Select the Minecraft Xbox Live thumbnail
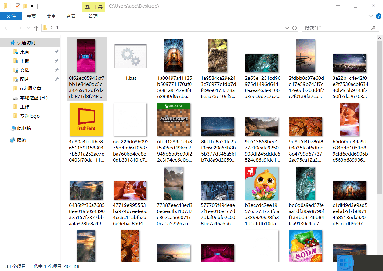383x271 pixels. tap(174, 119)
